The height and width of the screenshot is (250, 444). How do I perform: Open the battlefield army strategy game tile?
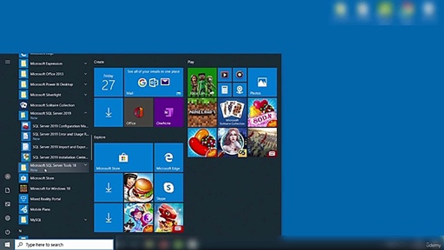[x=262, y=142]
